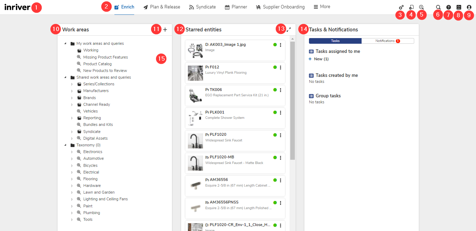Select Lighting and Ceiling Fans item

tap(106, 199)
